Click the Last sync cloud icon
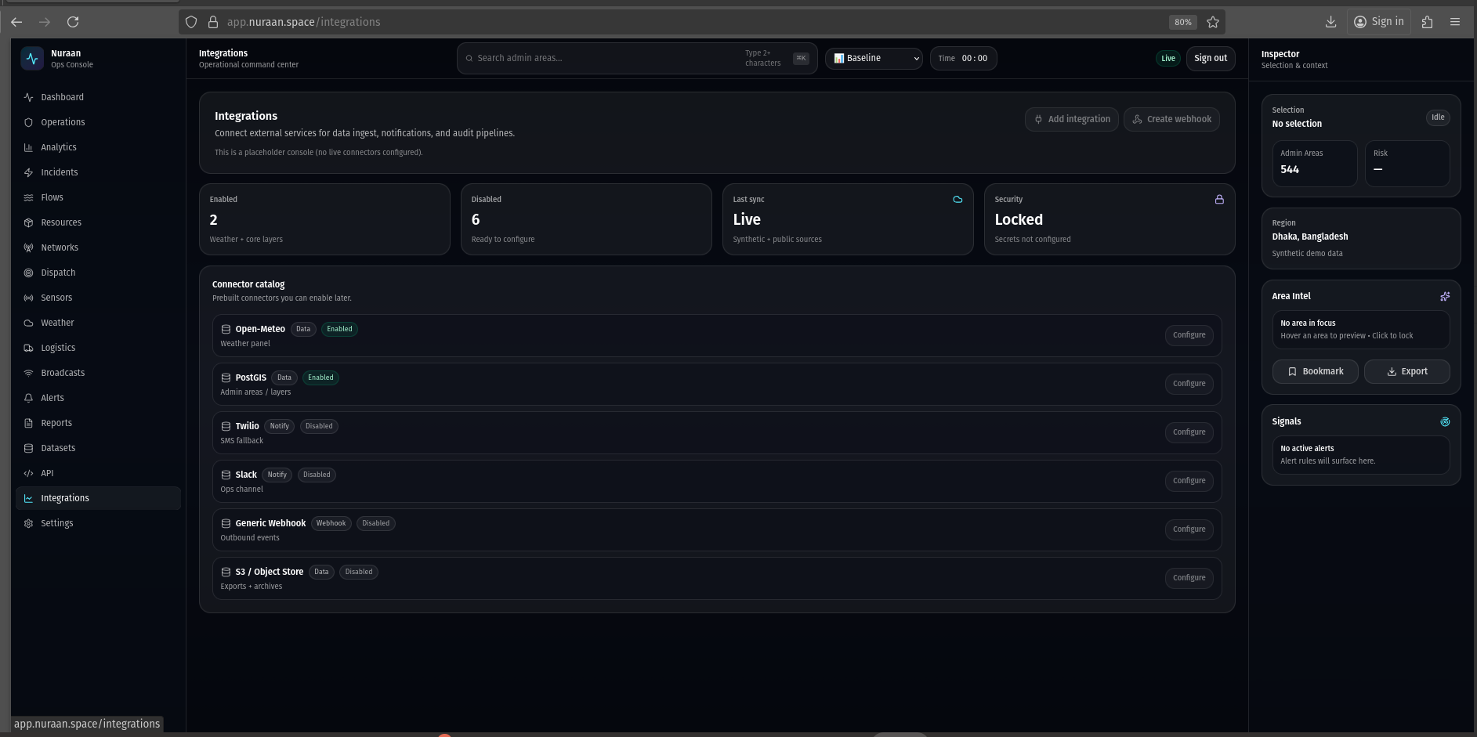Image resolution: width=1477 pixels, height=737 pixels. click(958, 200)
